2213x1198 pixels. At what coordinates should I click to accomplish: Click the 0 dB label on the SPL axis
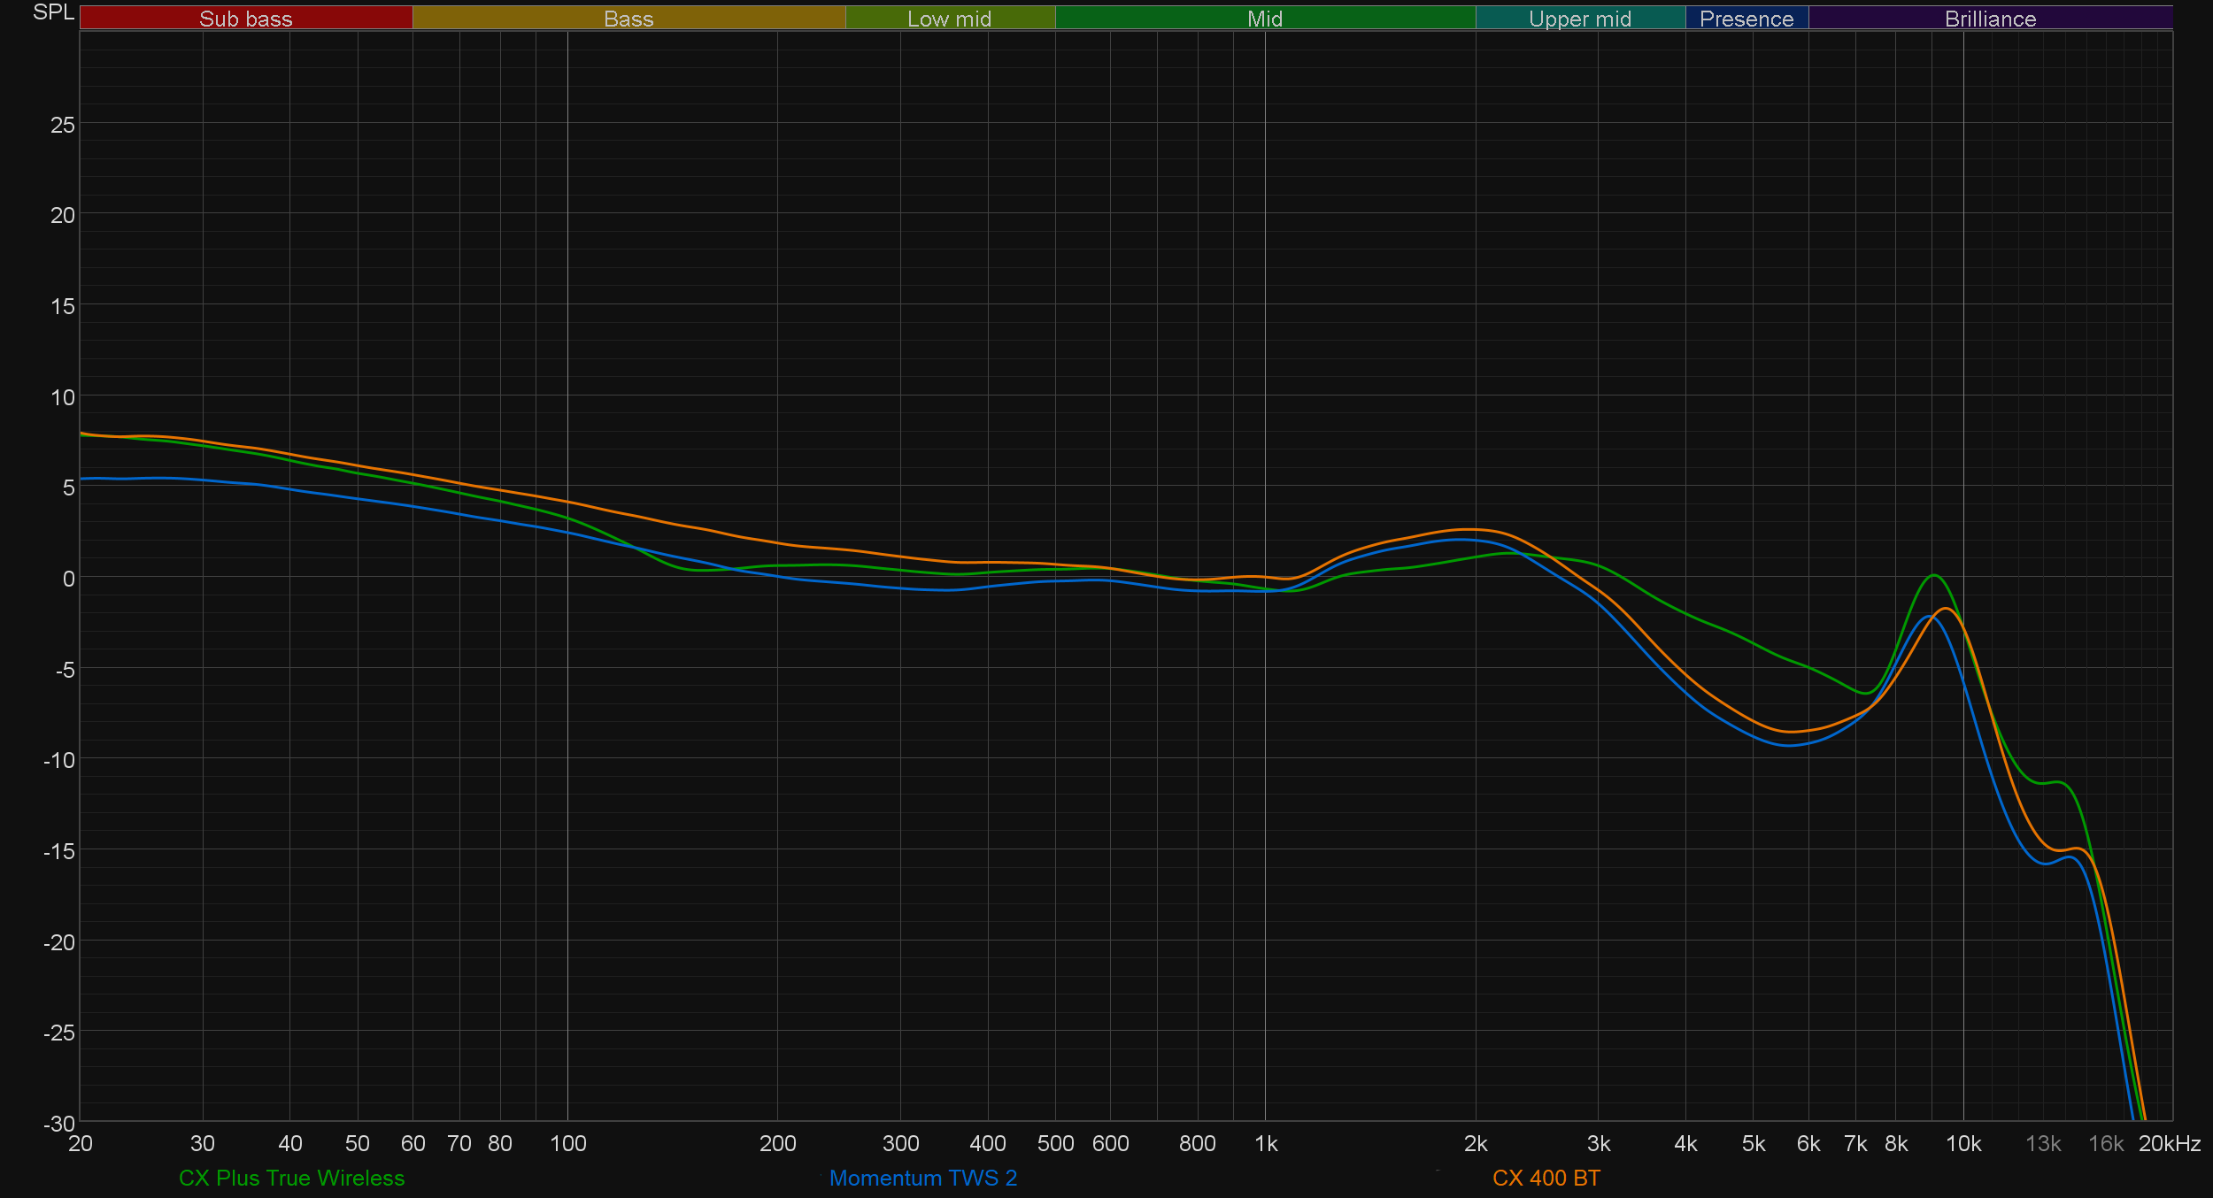tap(68, 579)
